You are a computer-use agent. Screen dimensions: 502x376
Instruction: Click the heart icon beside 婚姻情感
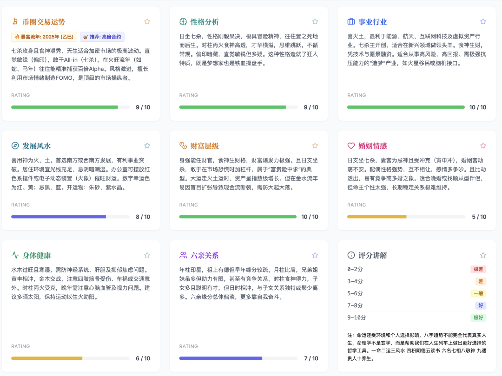[351, 146]
